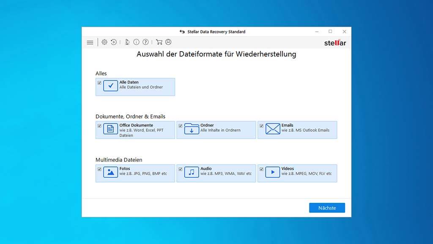
Task: Click the Stellar logo
Action: (335, 43)
